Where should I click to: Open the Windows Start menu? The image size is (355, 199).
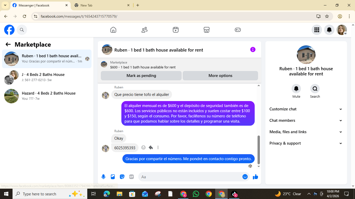(6, 194)
